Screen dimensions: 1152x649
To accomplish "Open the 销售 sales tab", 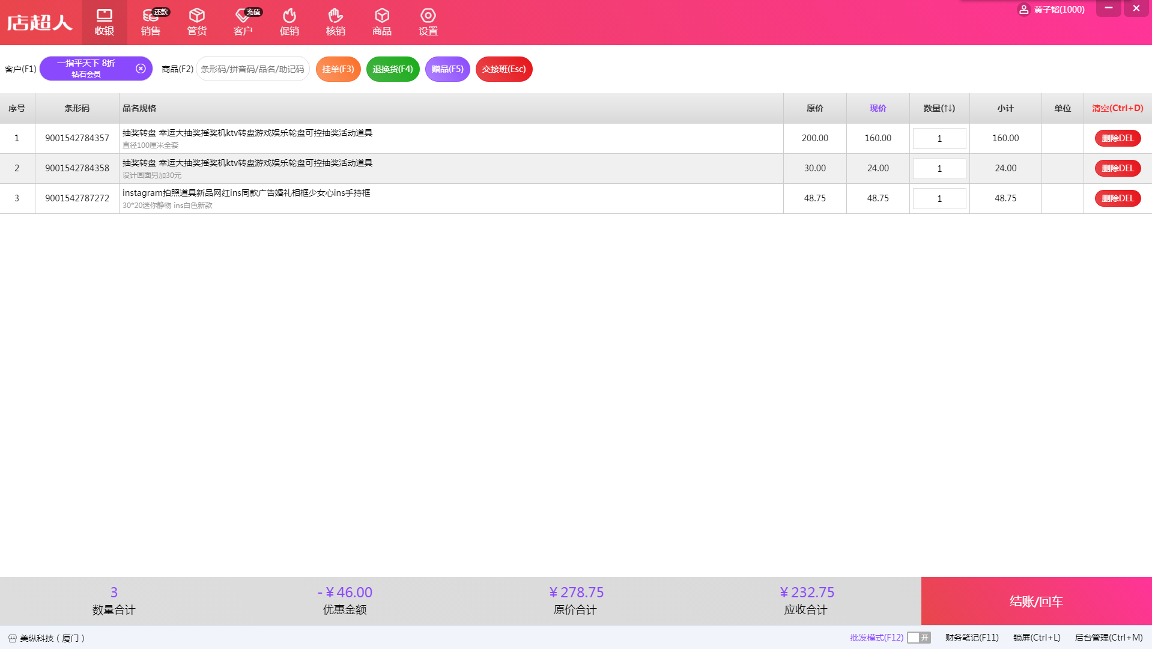I will [x=150, y=22].
